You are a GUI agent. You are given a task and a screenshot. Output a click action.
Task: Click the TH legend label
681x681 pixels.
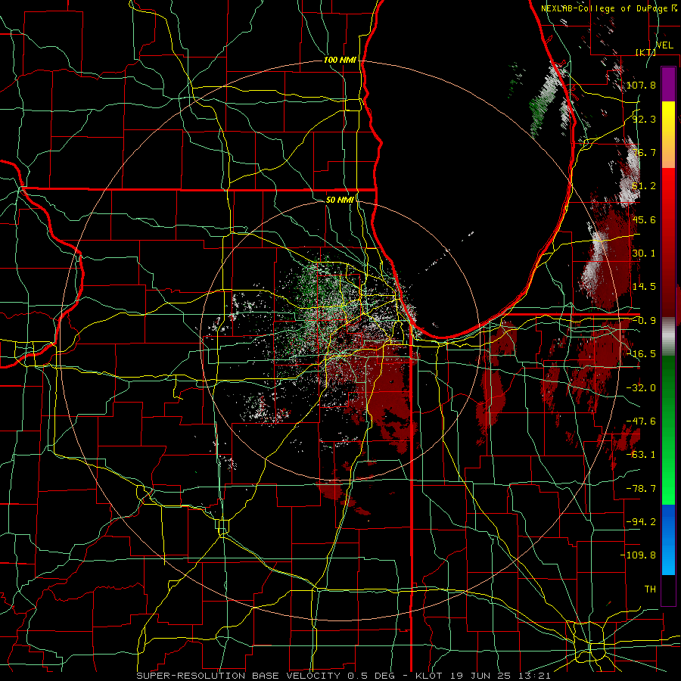(650, 589)
